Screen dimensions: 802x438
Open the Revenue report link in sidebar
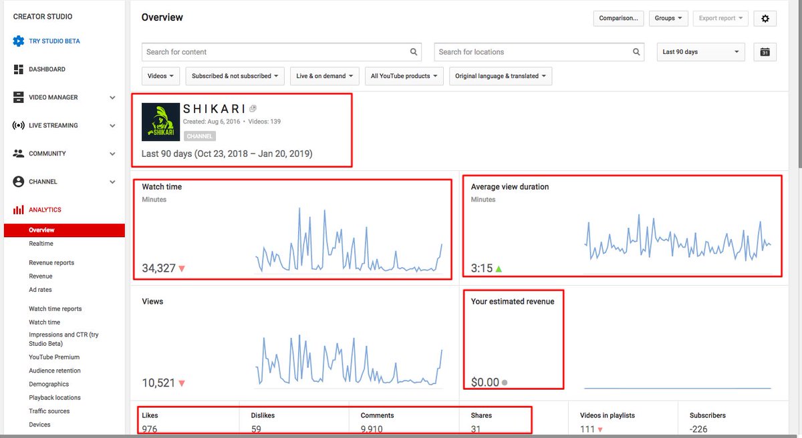point(40,276)
